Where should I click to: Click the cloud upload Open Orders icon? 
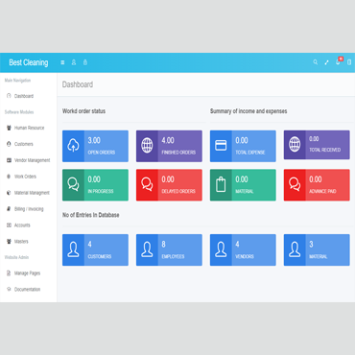click(x=73, y=146)
